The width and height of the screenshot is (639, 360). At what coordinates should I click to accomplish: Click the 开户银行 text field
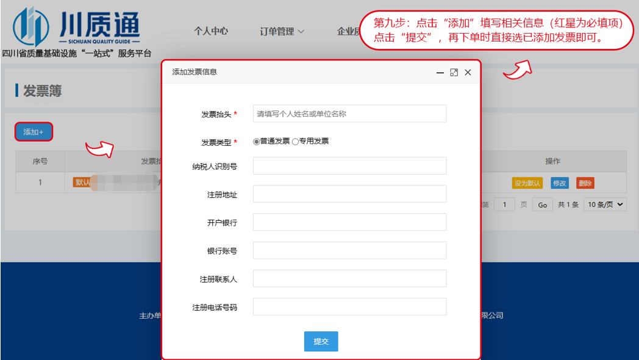(349, 222)
